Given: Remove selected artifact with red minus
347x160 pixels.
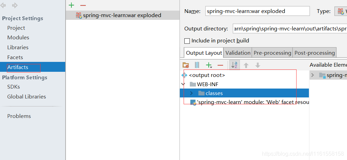Looking at the screenshot, I should coord(83,5).
